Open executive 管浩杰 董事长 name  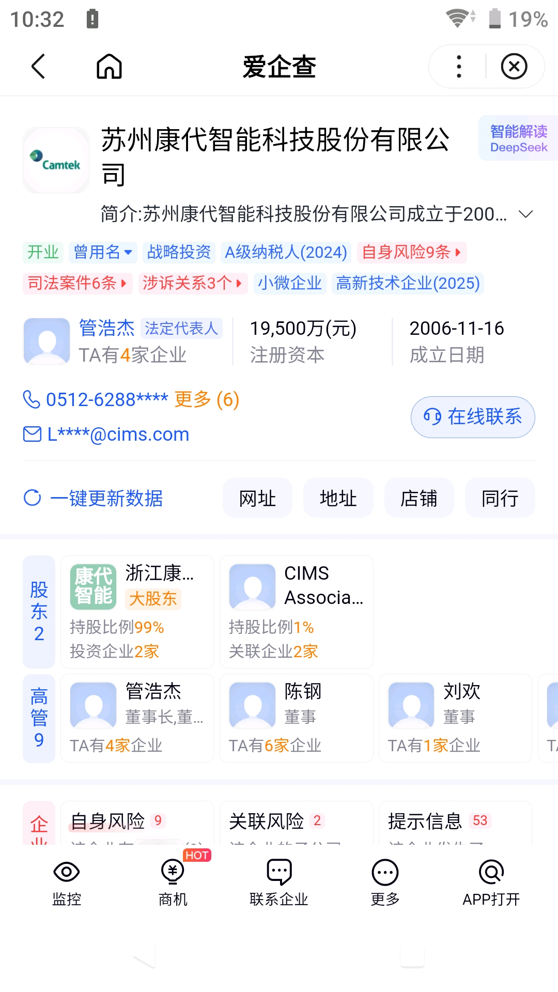pyautogui.click(x=153, y=691)
